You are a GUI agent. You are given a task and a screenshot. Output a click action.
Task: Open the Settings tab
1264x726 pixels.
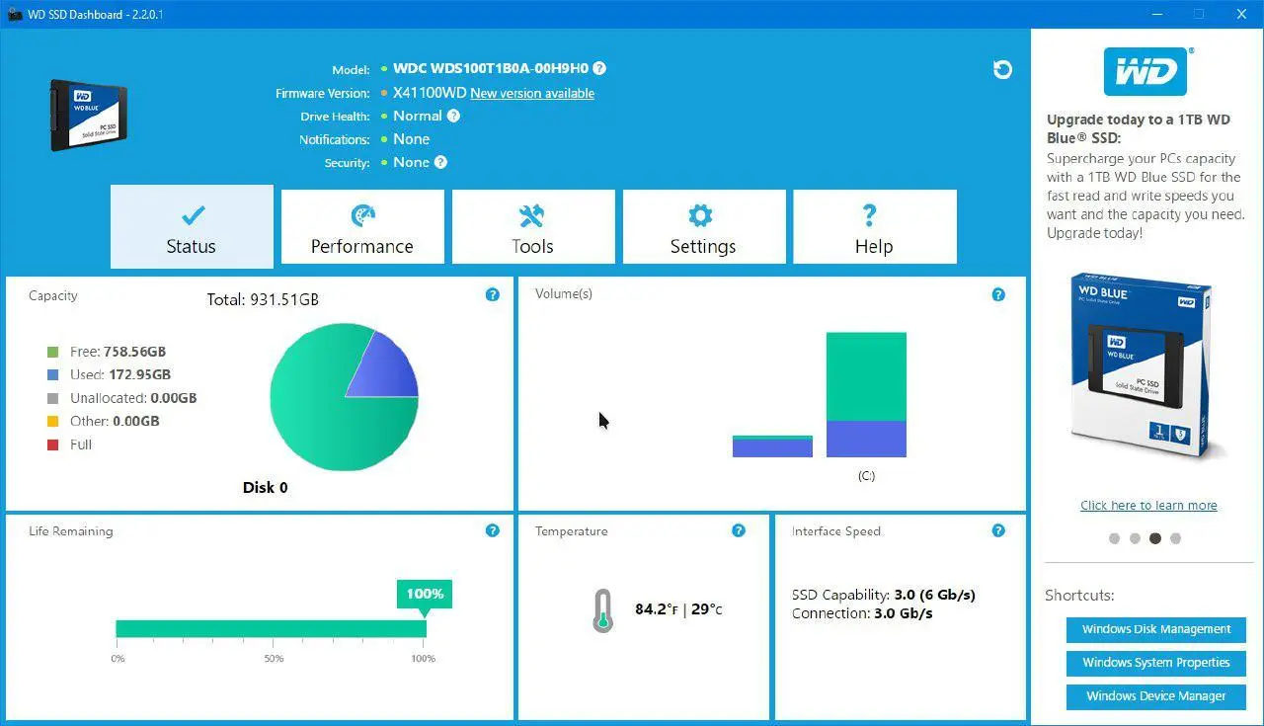coord(704,227)
